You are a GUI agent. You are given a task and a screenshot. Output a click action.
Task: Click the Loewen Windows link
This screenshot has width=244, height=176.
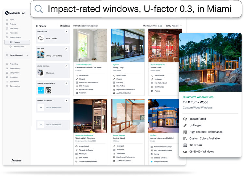[x=119, y=135]
